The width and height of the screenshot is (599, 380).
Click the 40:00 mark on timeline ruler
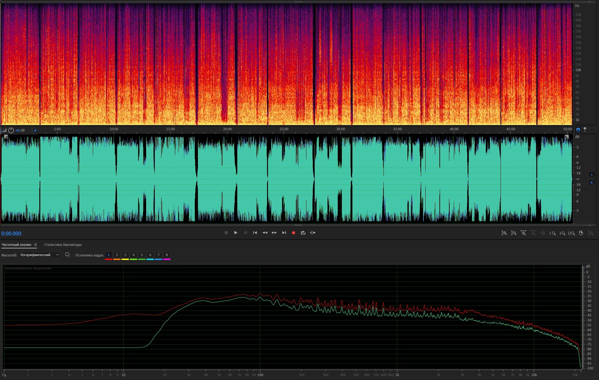(454, 129)
